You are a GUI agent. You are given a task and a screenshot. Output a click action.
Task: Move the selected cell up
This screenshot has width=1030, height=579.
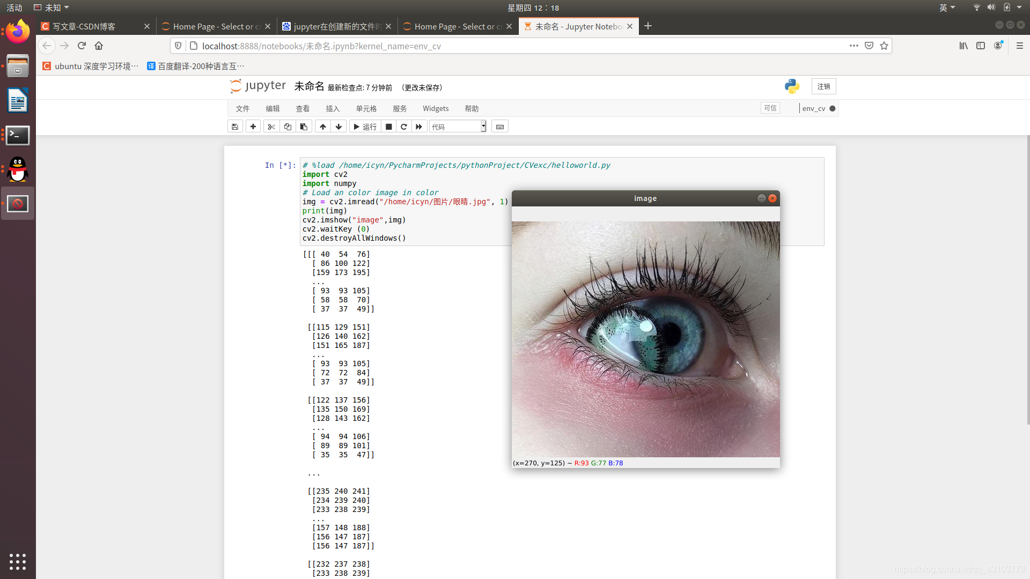[x=322, y=127]
